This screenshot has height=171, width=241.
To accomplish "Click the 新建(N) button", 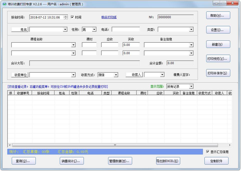I will pos(218,44).
